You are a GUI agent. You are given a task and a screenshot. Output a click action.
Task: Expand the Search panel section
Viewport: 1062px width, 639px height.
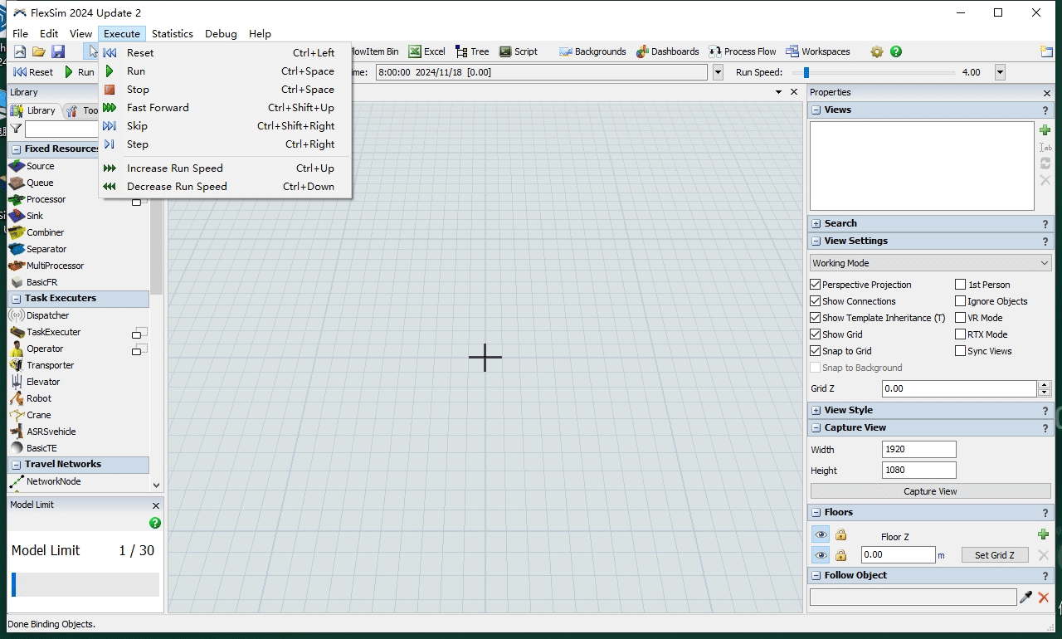click(x=816, y=224)
